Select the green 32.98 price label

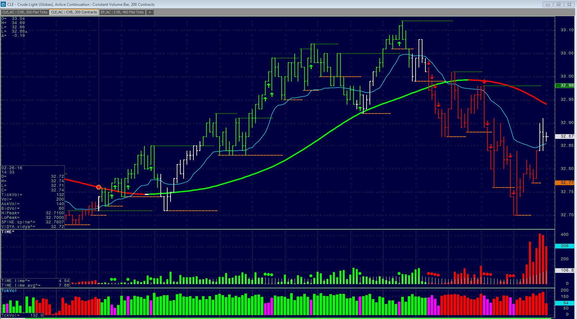pos(565,85)
